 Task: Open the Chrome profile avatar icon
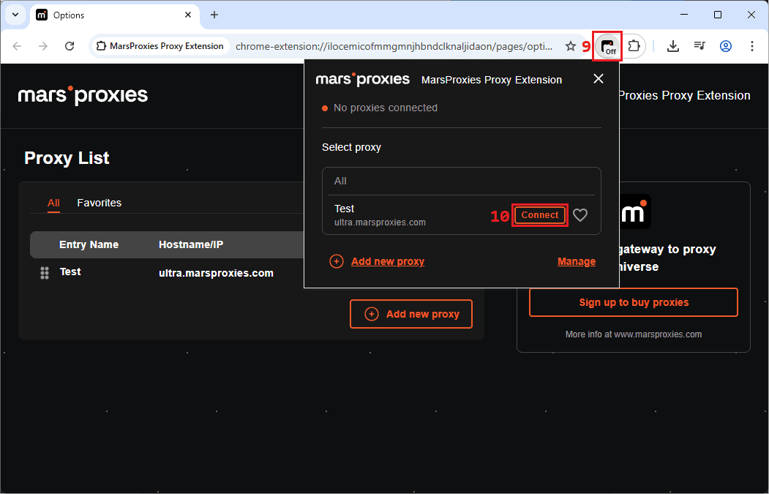pos(726,46)
